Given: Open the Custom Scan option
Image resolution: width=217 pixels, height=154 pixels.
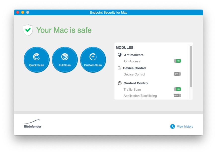Looking at the screenshot, I should pos(93,60).
